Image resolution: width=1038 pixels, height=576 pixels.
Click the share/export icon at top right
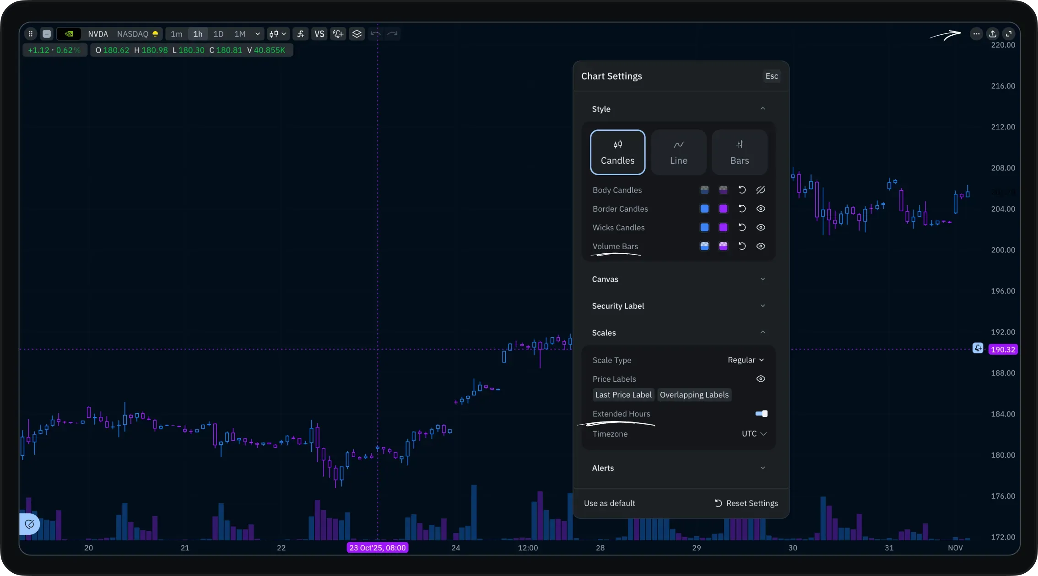tap(992, 34)
